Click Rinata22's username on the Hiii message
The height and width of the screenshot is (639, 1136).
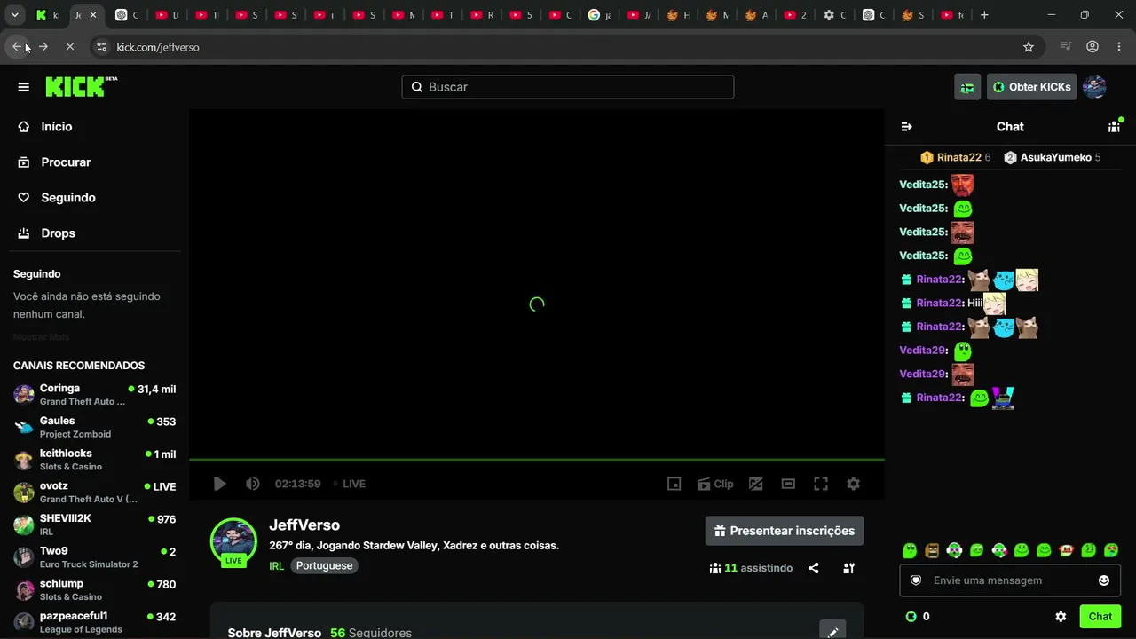[x=940, y=303]
